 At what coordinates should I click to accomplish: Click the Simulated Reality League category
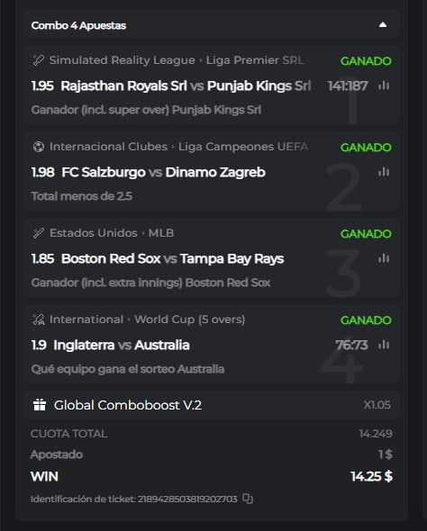tap(122, 60)
